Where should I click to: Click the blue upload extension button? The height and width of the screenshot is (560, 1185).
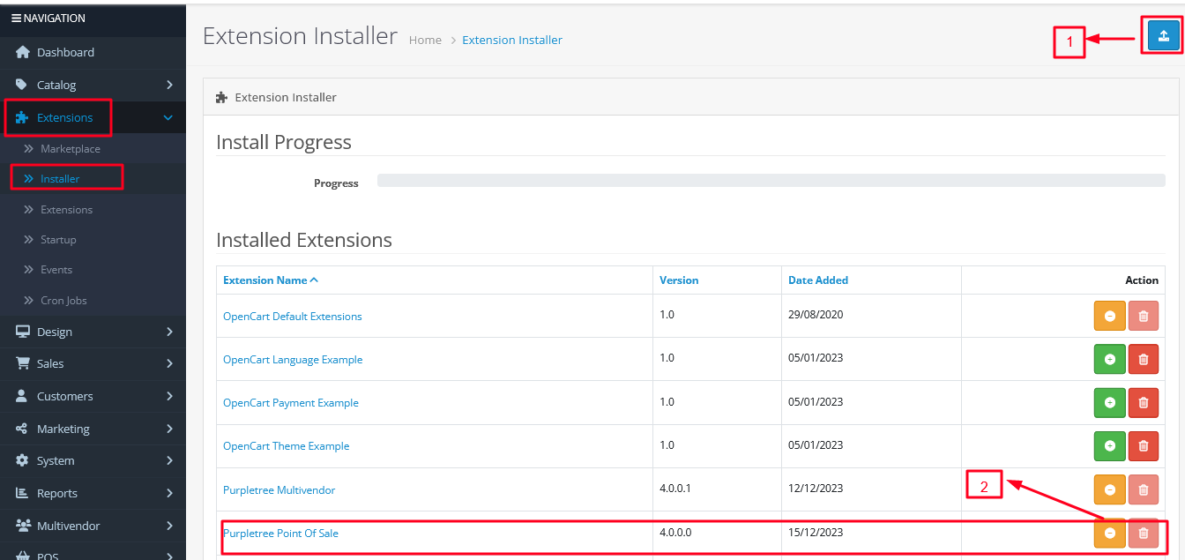coord(1163,35)
